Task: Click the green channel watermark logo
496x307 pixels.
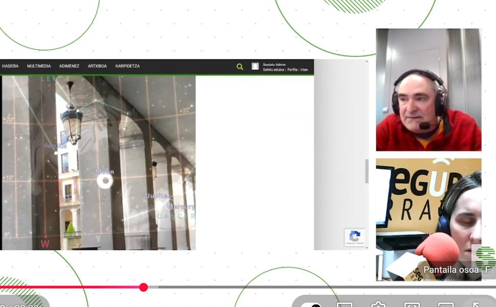Action: [x=486, y=256]
